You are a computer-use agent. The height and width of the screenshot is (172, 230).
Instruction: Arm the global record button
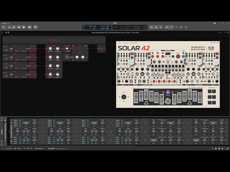pos(24,27)
